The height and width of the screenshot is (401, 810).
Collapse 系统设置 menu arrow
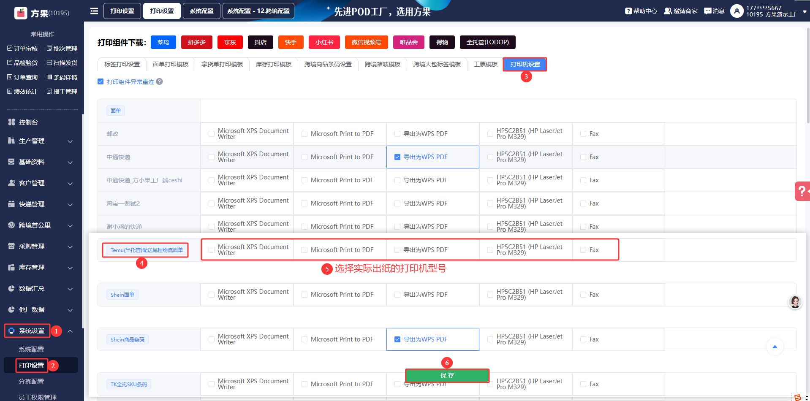tap(70, 331)
